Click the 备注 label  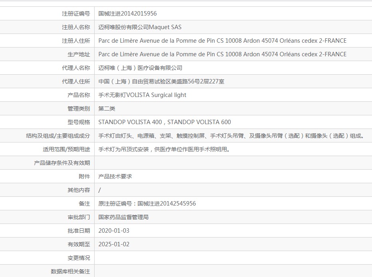point(85,204)
